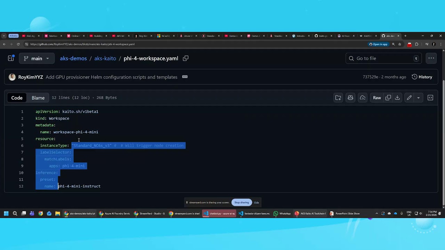Viewport: 445px width, 250px height.
Task: Open more edit options dropdown arrow
Action: tap(418, 98)
